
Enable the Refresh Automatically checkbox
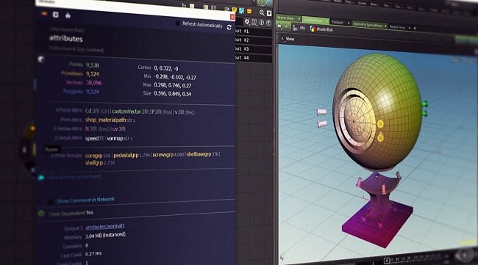(177, 23)
